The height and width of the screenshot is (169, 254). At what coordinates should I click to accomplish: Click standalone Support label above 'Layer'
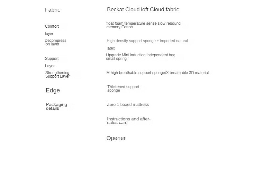point(52,59)
